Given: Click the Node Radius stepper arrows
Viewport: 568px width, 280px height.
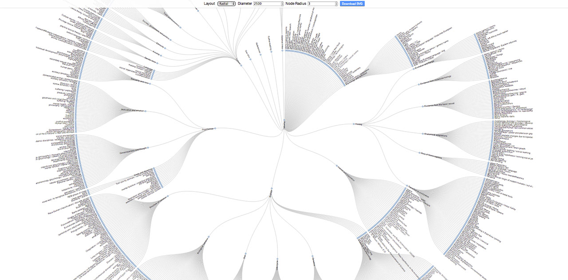Looking at the screenshot, I should [x=336, y=4].
